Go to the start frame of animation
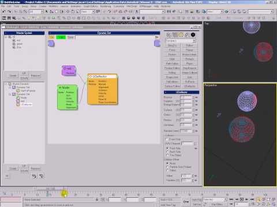The height and width of the screenshot is (207, 277). click(231, 200)
